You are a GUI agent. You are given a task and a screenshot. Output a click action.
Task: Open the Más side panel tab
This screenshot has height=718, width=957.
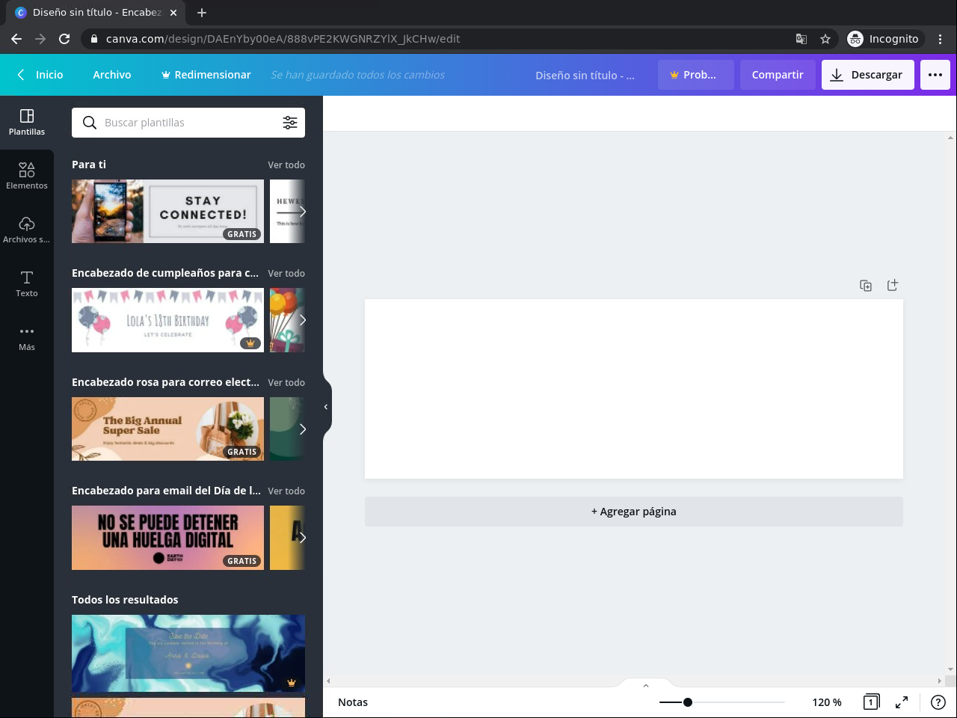tap(27, 338)
